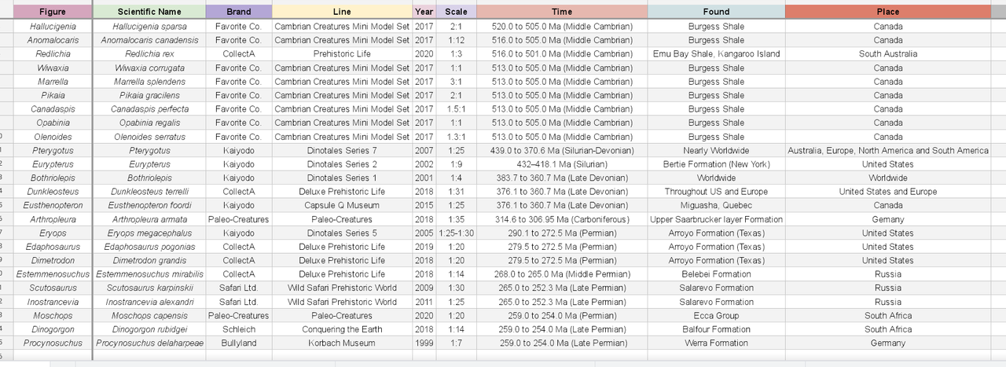Viewport: 1006px width, 367px height.
Task: Click the 1.5:1 scale cell
Action: (x=456, y=109)
